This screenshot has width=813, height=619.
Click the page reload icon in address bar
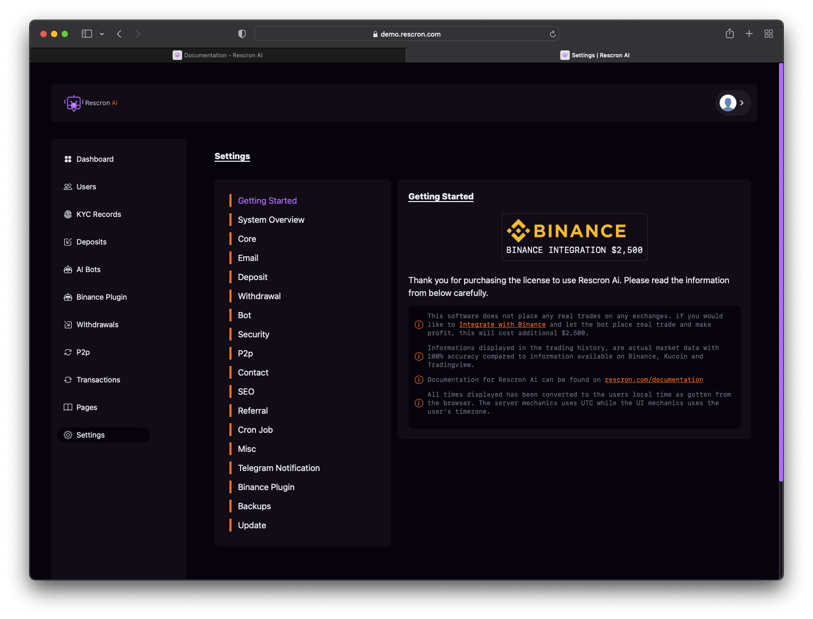click(x=552, y=34)
